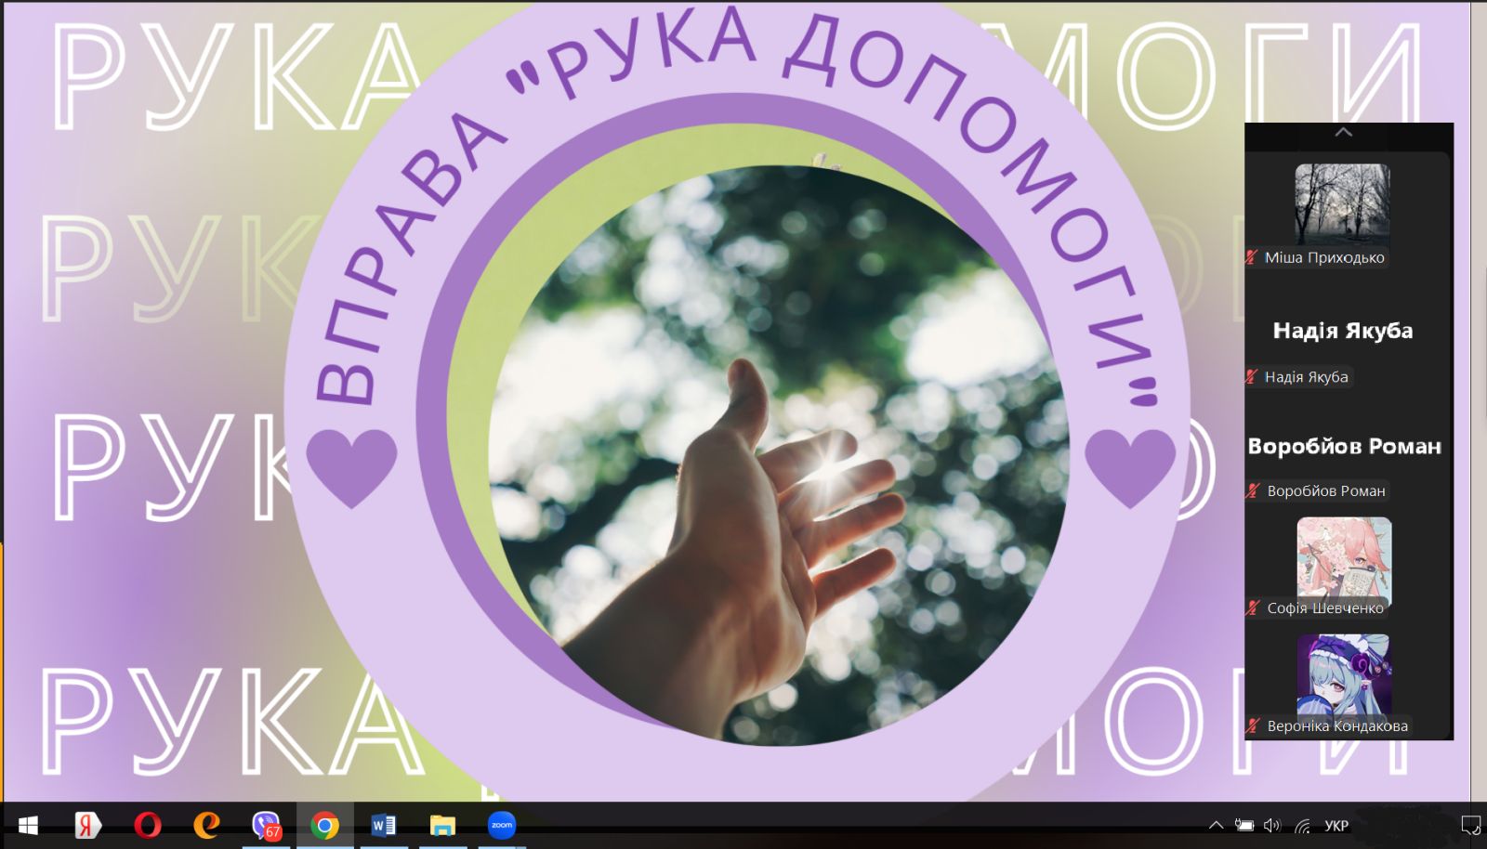The image size is (1487, 849).
Task: Switch to the Zoom app in taskbar
Action: 502,825
